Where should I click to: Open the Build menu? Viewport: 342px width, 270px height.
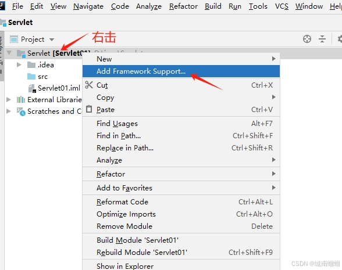(x=213, y=6)
